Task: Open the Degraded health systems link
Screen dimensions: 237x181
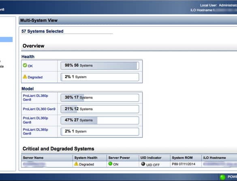Action: tap(35, 77)
